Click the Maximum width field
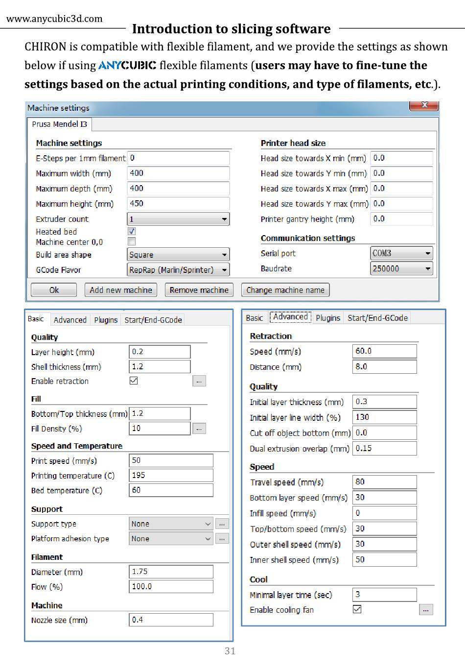 pyautogui.click(x=178, y=173)
